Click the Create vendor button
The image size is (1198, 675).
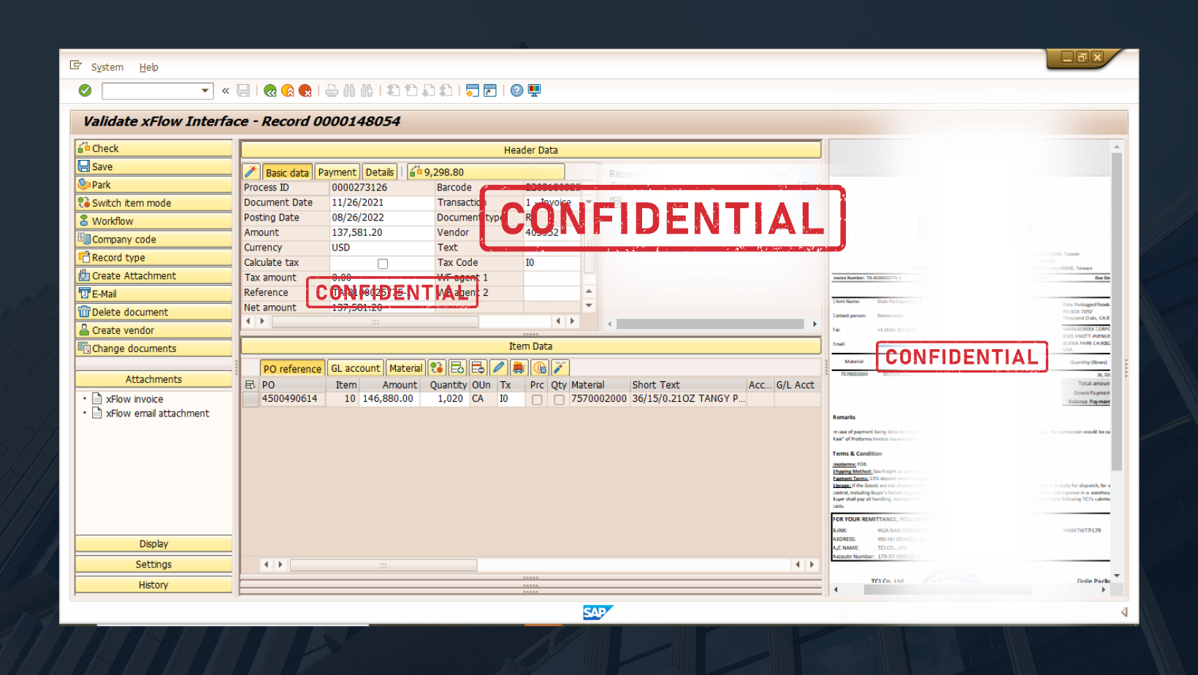point(153,330)
